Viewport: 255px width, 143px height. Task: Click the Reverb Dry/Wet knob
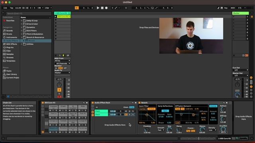click(223, 129)
